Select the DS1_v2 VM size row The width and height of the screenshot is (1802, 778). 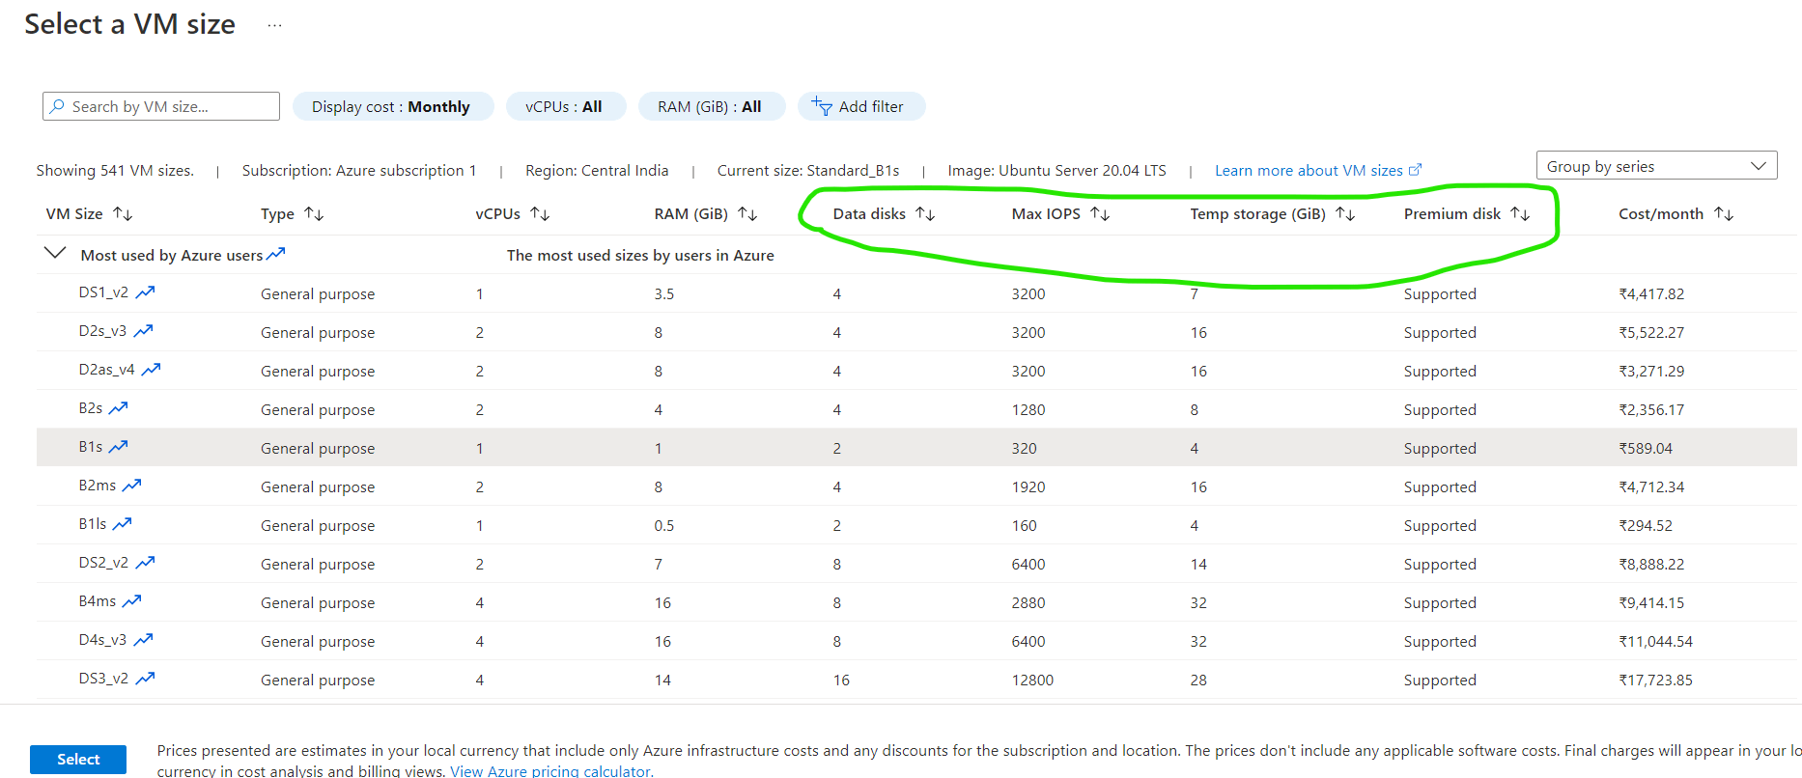[x=916, y=293]
